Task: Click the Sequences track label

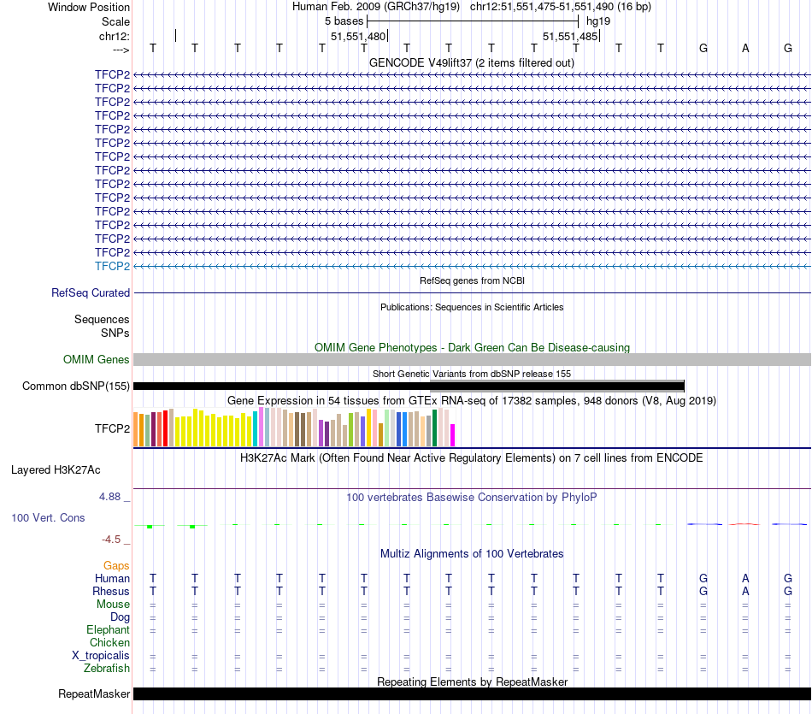Action: click(102, 319)
